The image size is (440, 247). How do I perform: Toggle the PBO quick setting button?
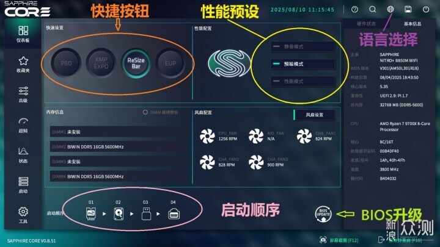66,63
